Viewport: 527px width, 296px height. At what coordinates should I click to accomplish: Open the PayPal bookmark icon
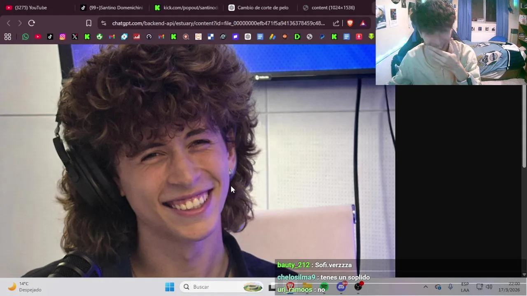tap(322, 37)
